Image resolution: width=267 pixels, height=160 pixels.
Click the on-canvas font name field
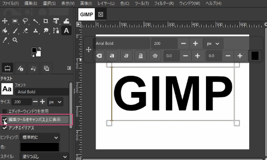121,44
